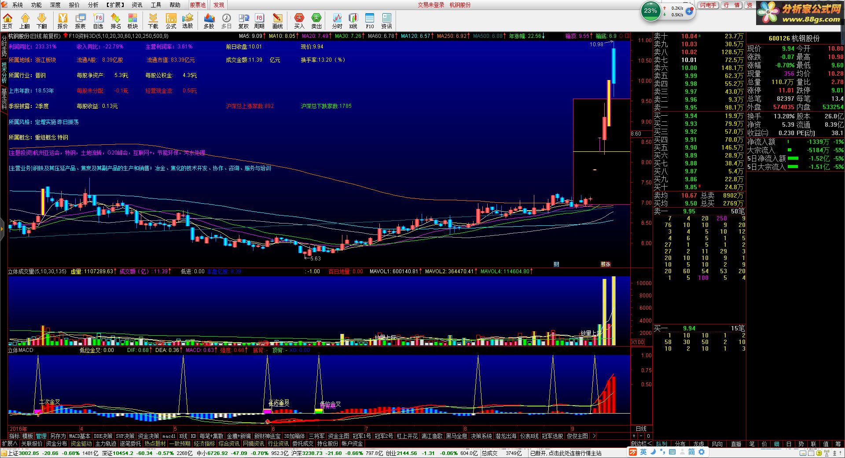Open the 分析 menu
845x458 pixels.
pos(93,5)
